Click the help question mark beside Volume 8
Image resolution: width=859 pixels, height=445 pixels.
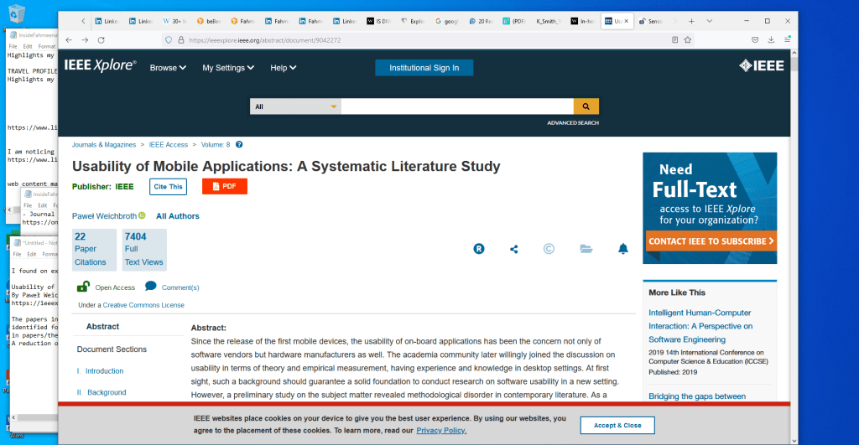point(239,145)
